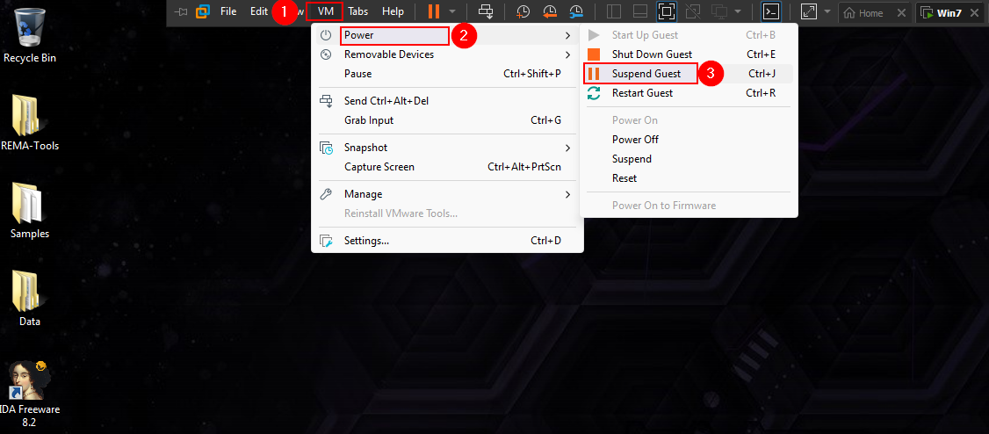Toggle the console view icon

tap(771, 11)
